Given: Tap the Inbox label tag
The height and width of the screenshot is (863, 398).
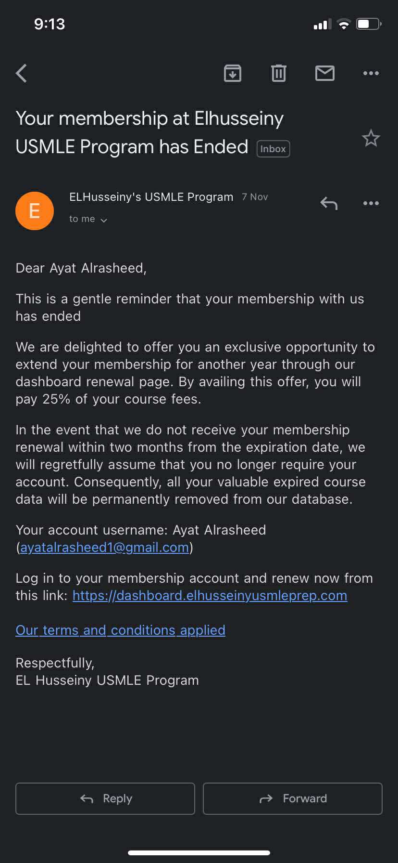Looking at the screenshot, I should point(273,149).
